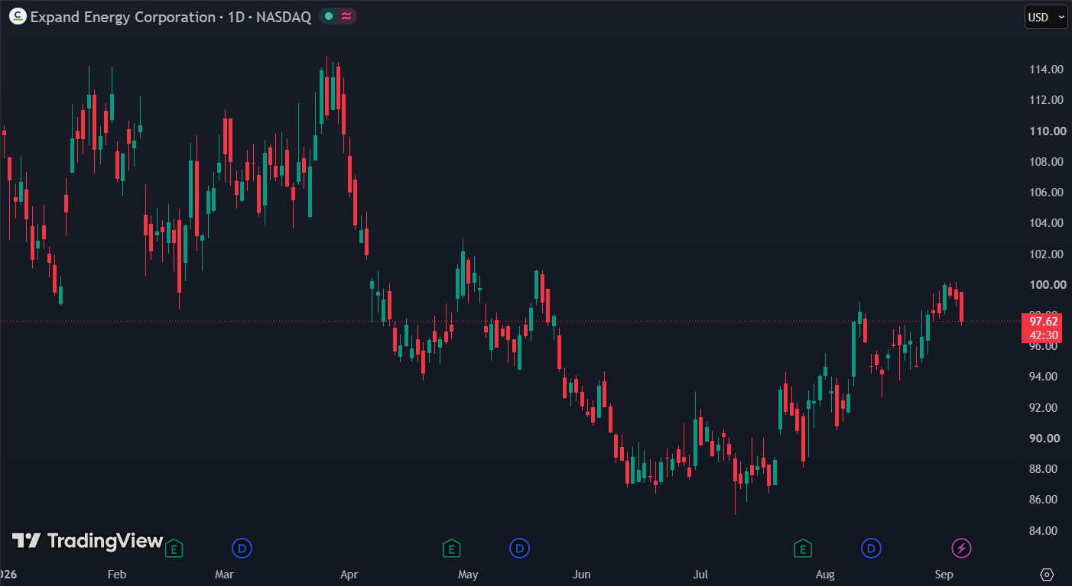Image resolution: width=1072 pixels, height=586 pixels.
Task: Click the 106.00 price axis label
Action: coord(1046,193)
